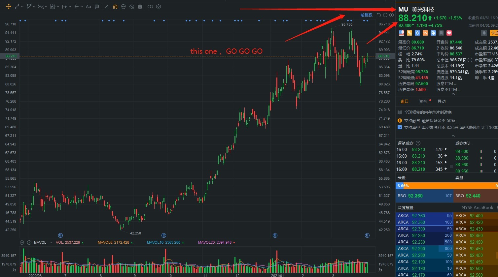Click the blue dollar sign icon

point(417,33)
